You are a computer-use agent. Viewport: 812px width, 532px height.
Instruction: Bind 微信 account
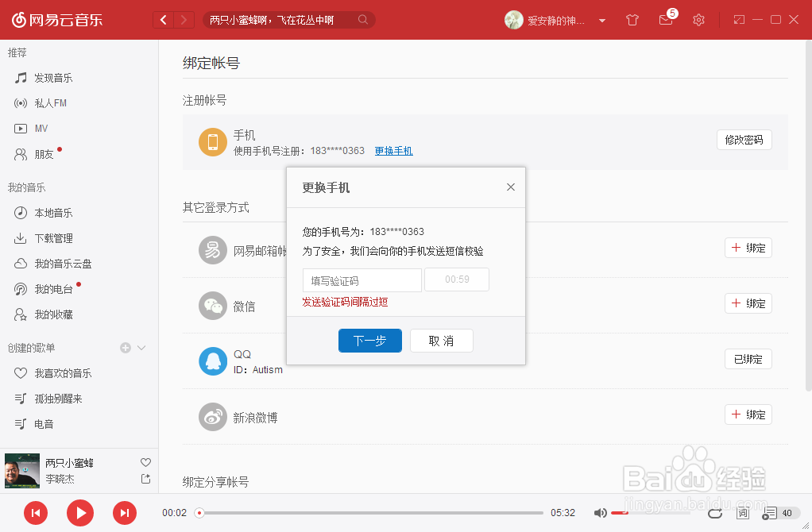pos(748,303)
